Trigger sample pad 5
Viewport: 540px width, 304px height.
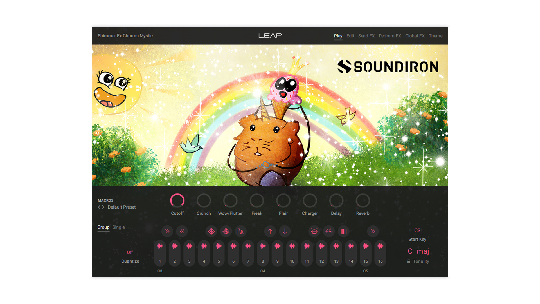click(x=219, y=253)
